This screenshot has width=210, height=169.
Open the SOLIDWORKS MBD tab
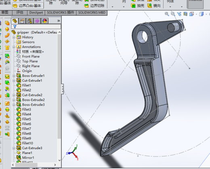(92, 13)
